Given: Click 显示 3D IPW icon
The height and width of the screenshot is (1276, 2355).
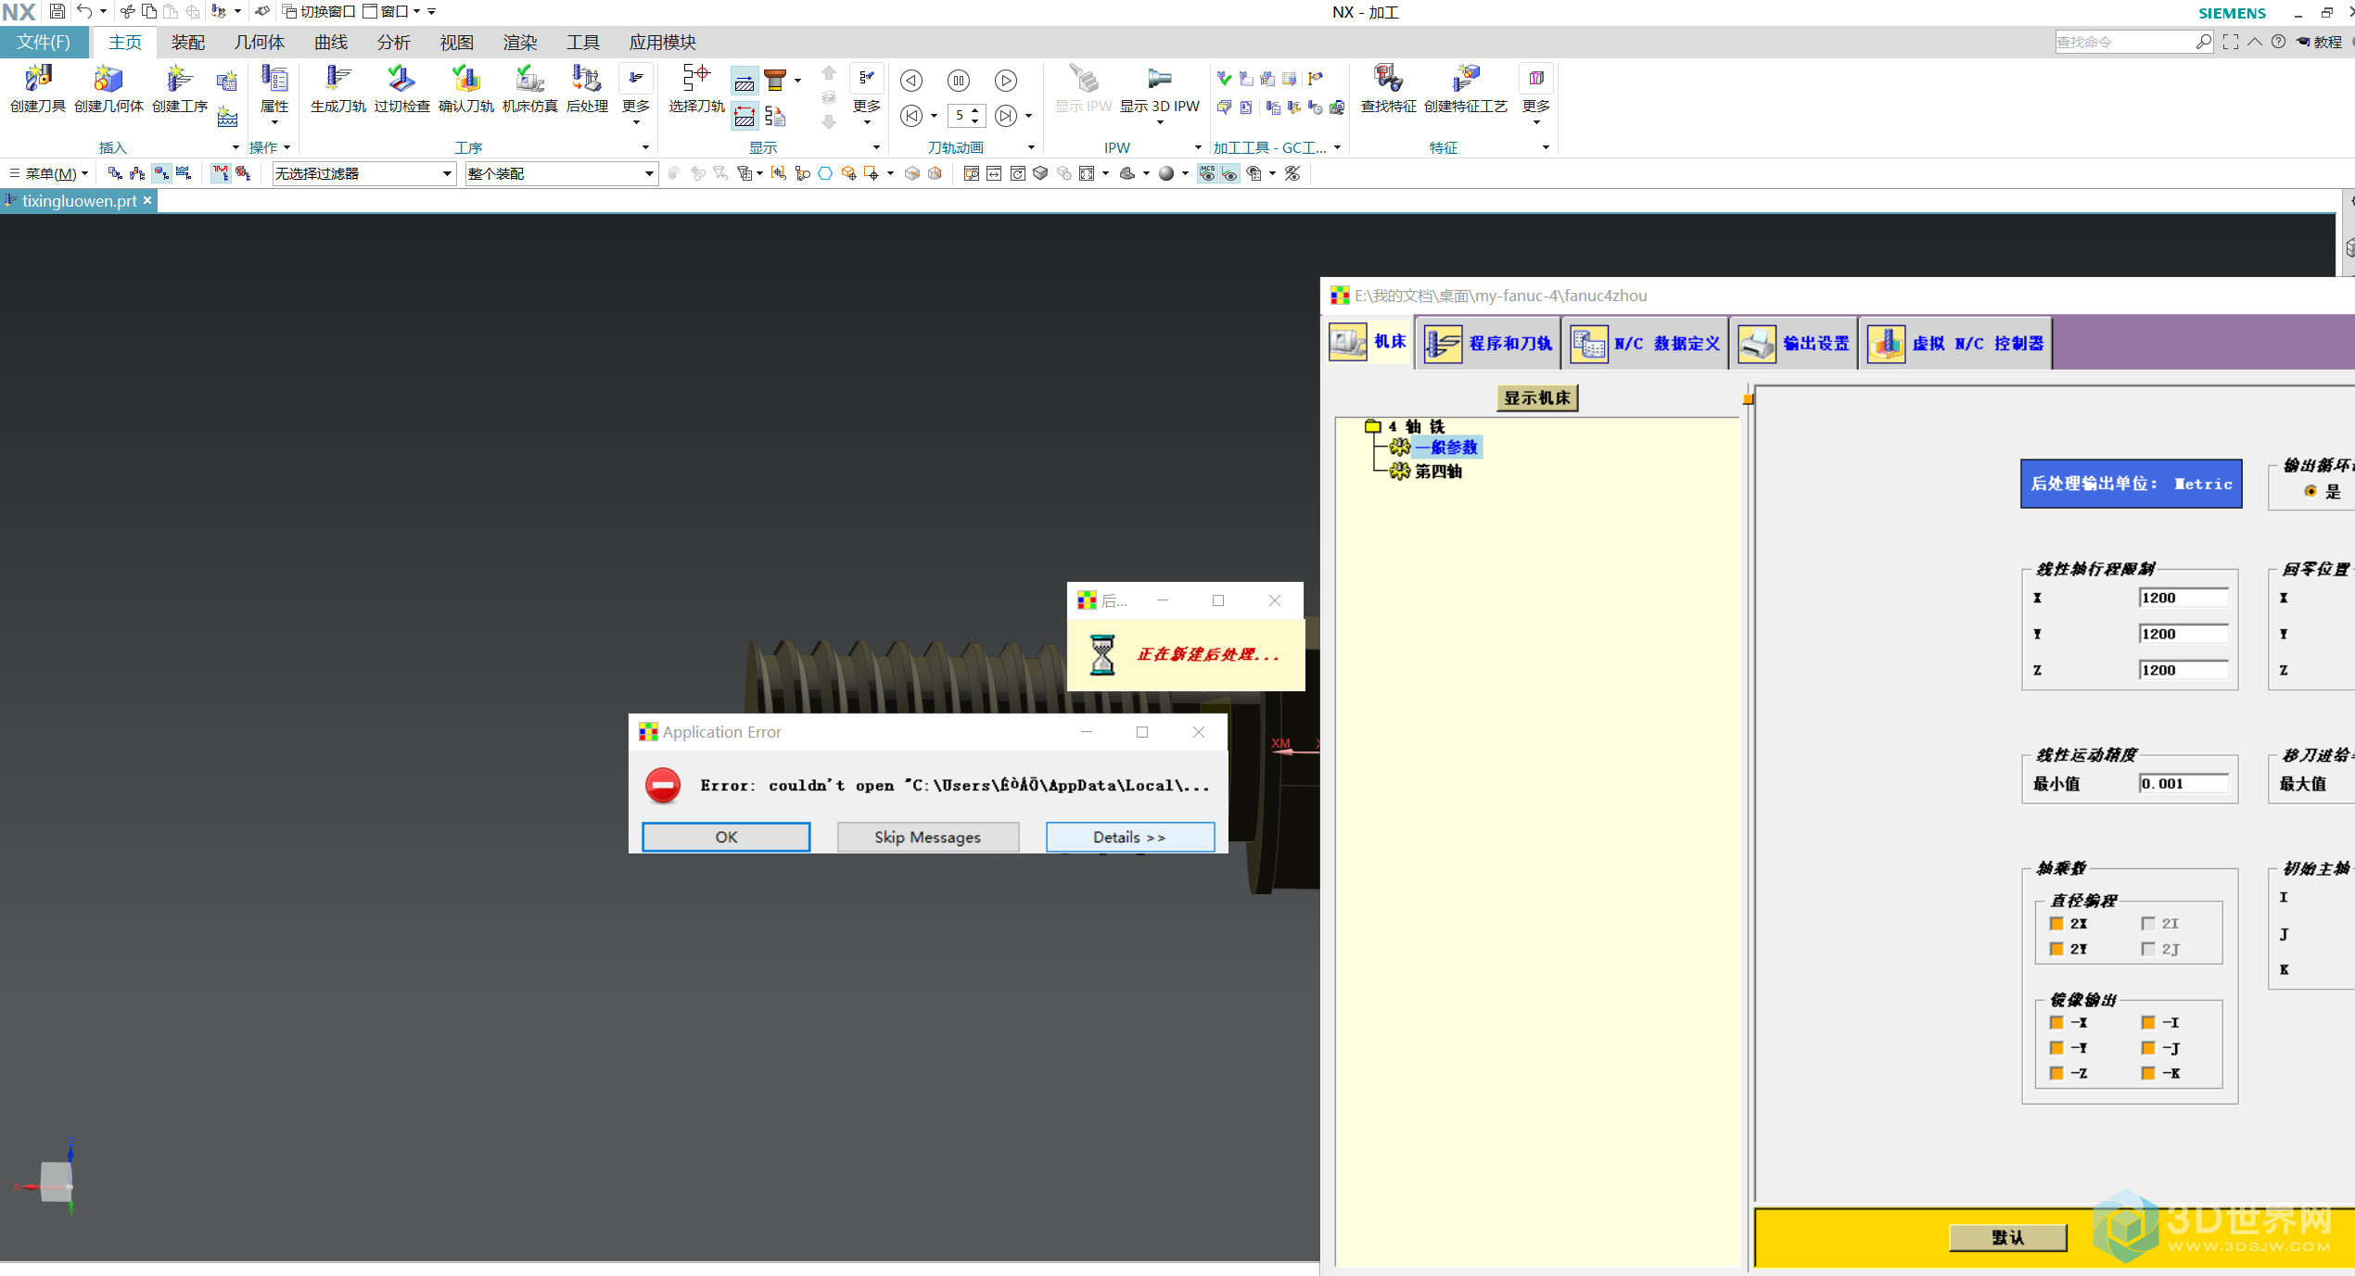Looking at the screenshot, I should click(1159, 80).
